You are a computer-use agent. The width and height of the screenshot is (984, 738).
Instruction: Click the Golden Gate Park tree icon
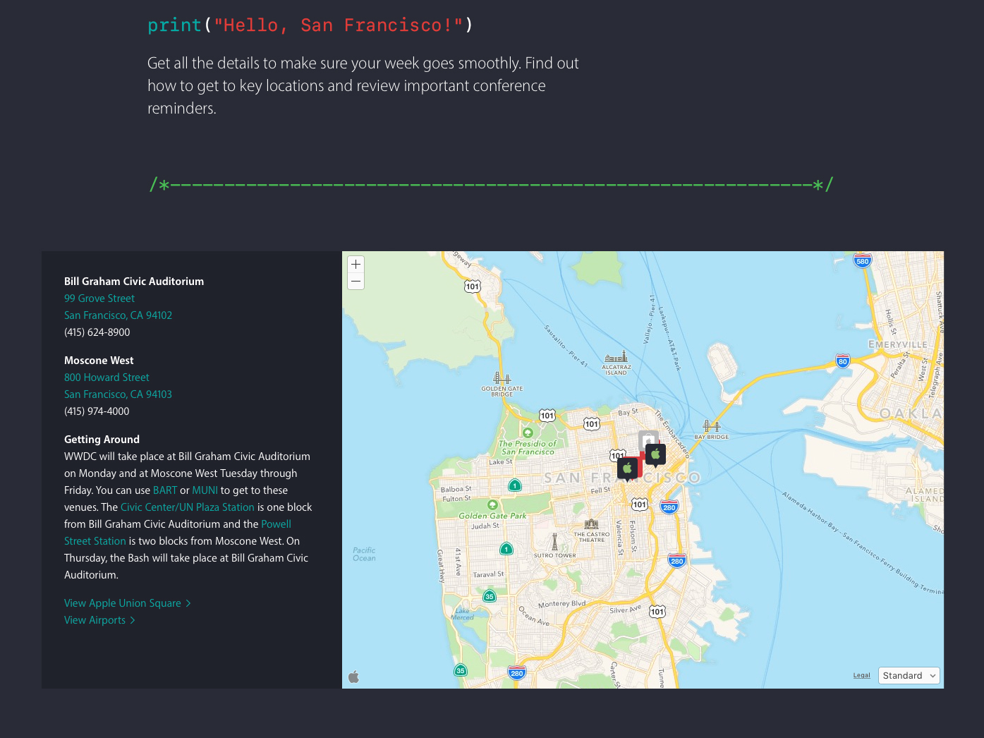point(492,504)
